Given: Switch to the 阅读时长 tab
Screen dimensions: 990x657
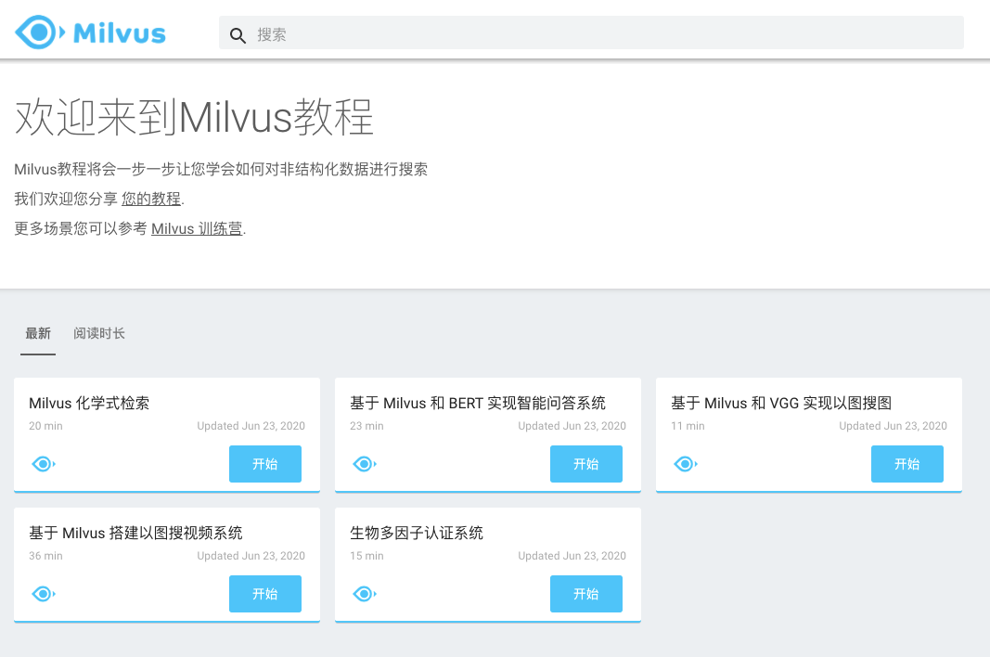Looking at the screenshot, I should pyautogui.click(x=98, y=333).
